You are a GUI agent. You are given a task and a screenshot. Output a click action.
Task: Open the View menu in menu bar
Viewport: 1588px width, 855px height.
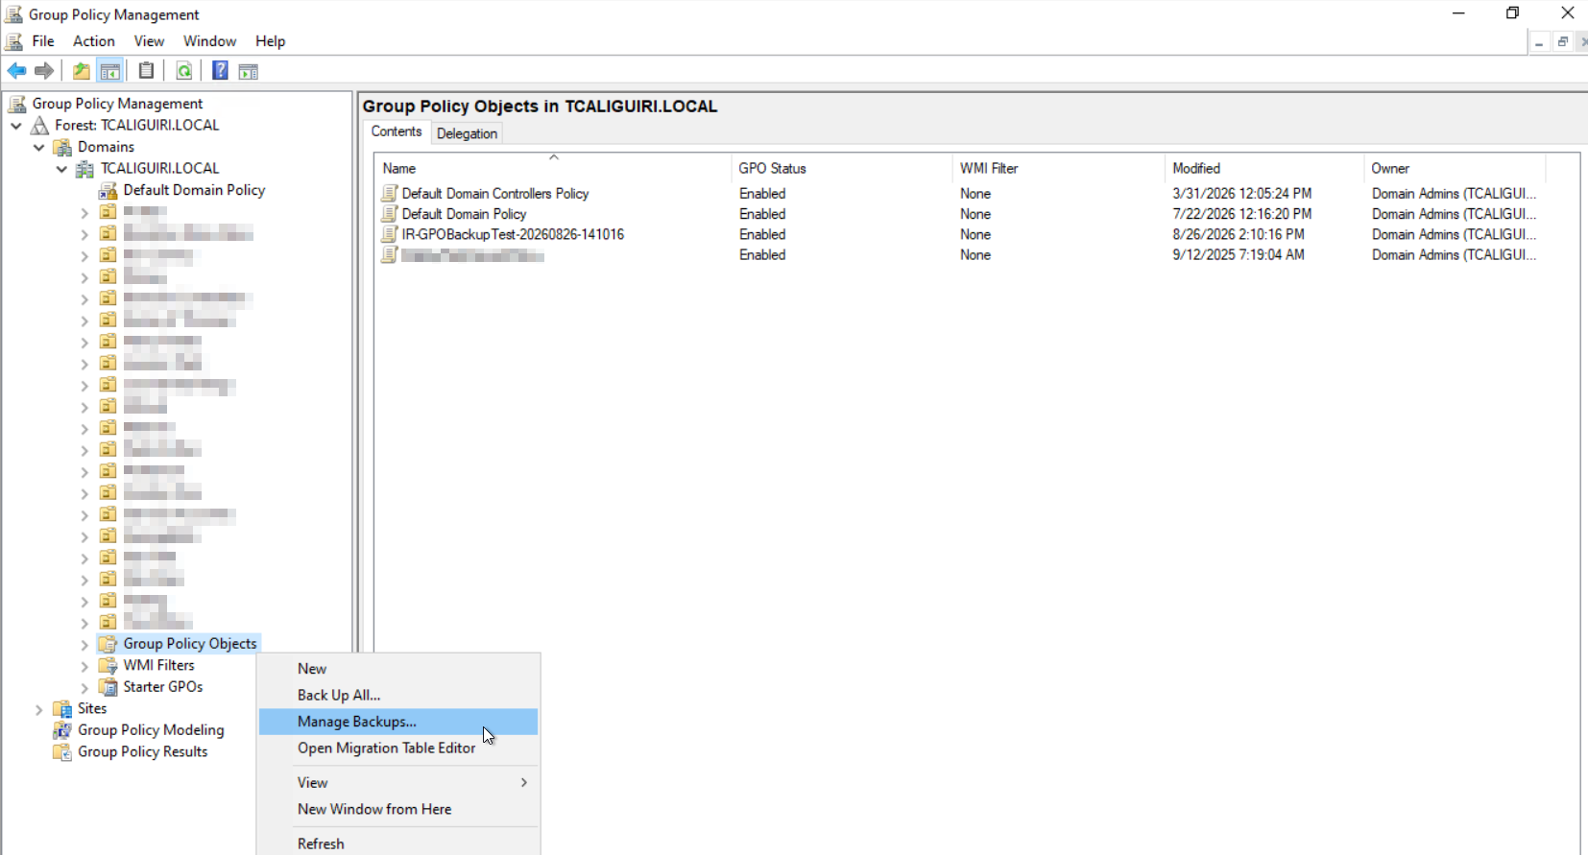pos(149,41)
